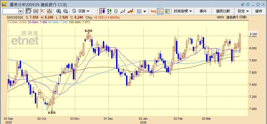This screenshot has height=124, width=267.
Task: Open the 日線 period dropdown
Action: pos(84,11)
